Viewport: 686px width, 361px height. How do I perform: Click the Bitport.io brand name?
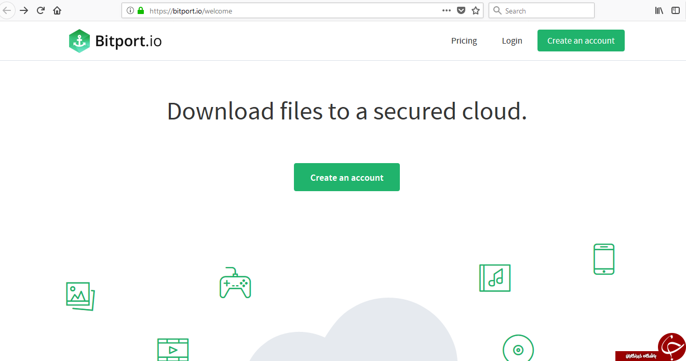coord(128,41)
